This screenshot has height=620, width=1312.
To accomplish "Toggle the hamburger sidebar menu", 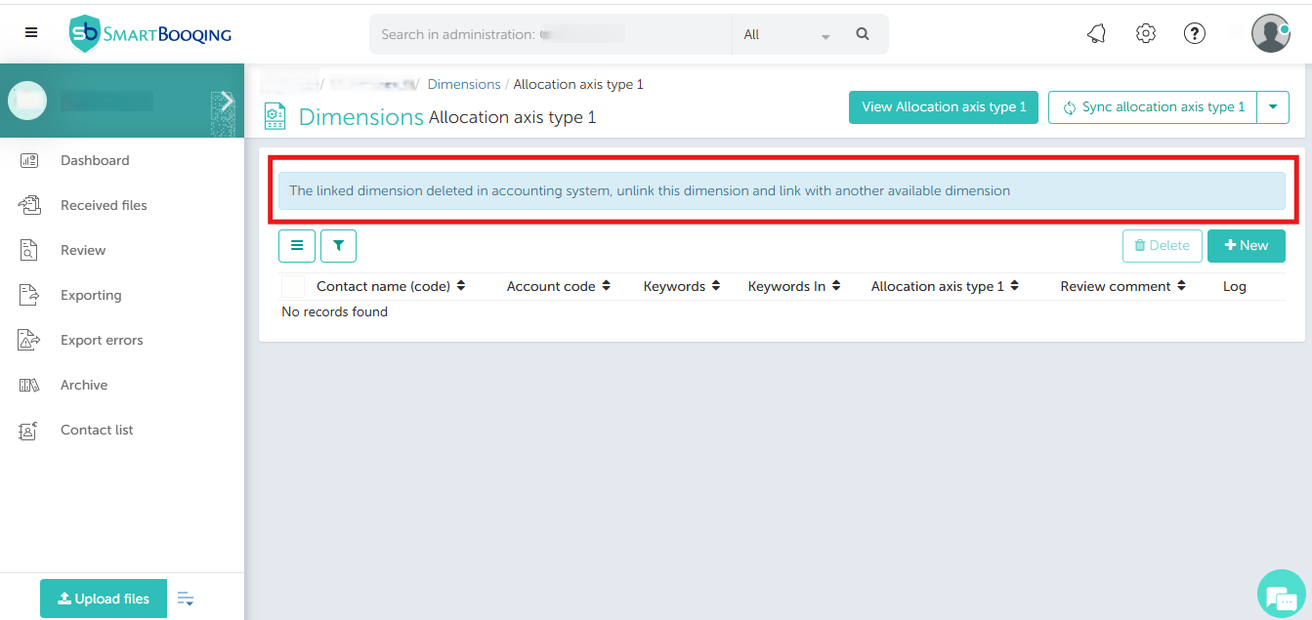I will coord(31,32).
